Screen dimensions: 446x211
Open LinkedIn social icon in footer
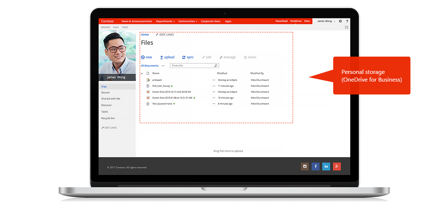point(326,167)
